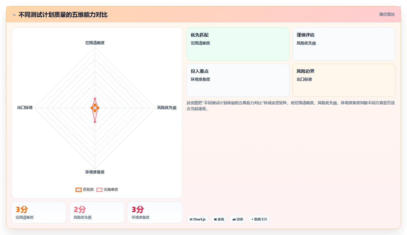Image resolution: width=407 pixels, height=235 pixels.
Task: Open the 谨慎评估 card
Action: [x=344, y=44]
